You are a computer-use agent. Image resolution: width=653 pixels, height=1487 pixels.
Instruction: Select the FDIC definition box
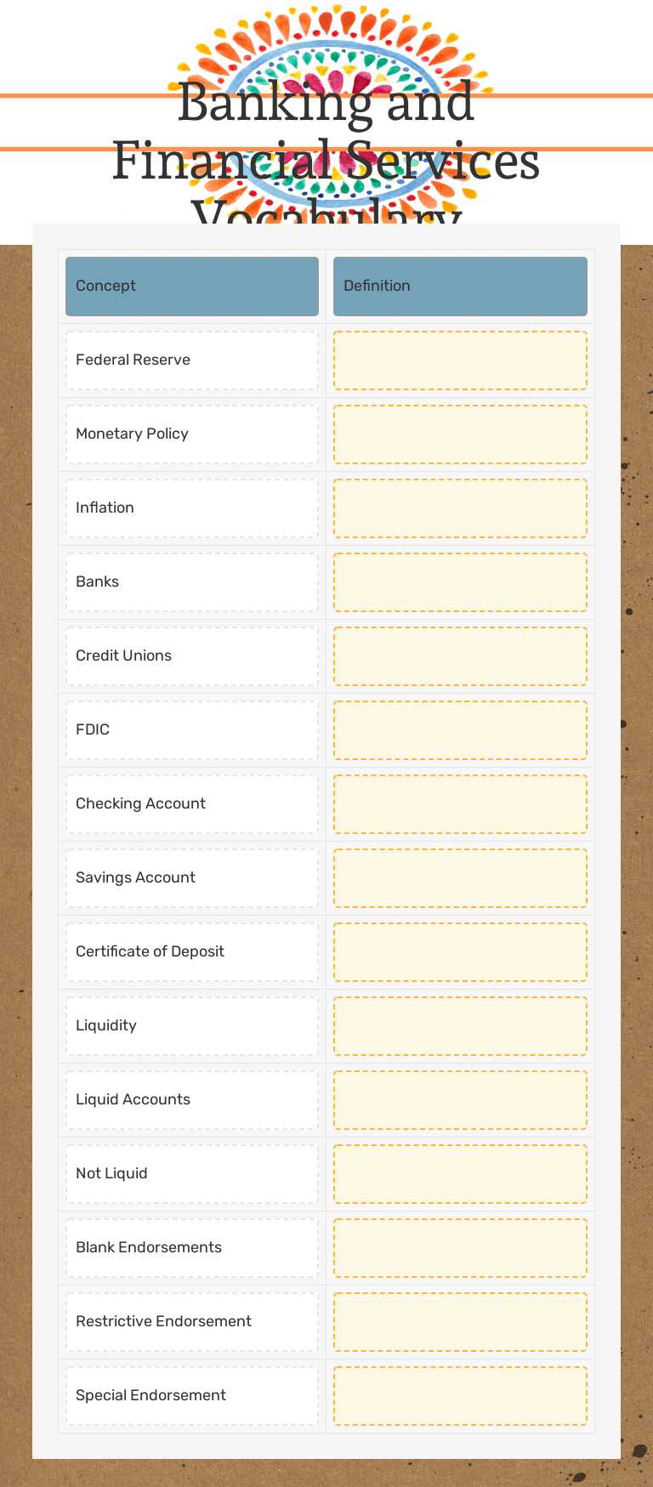[x=460, y=730]
